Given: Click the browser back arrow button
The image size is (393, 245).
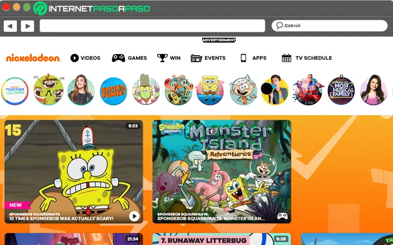Looking at the screenshot, I should (10, 26).
